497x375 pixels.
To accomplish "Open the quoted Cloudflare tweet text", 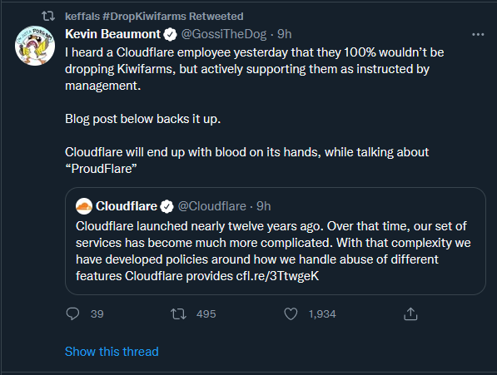I will coord(273,251).
